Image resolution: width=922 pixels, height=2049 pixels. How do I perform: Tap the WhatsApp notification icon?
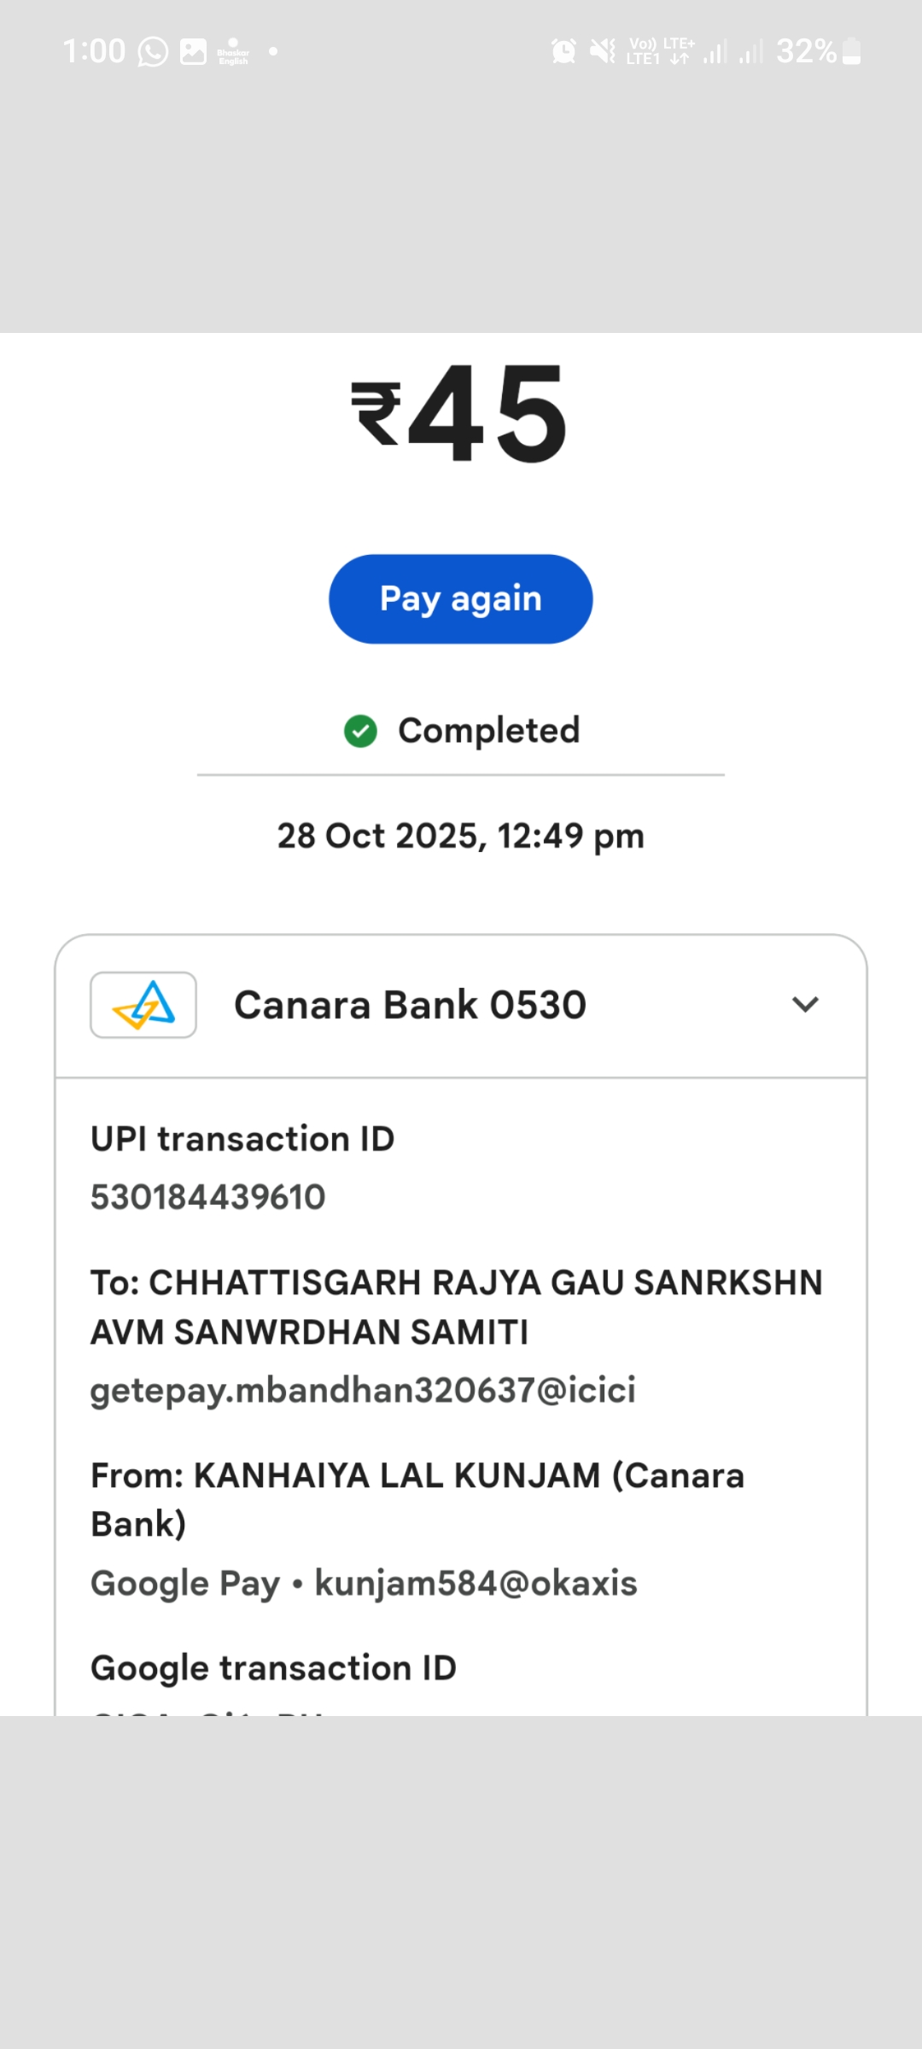click(153, 52)
